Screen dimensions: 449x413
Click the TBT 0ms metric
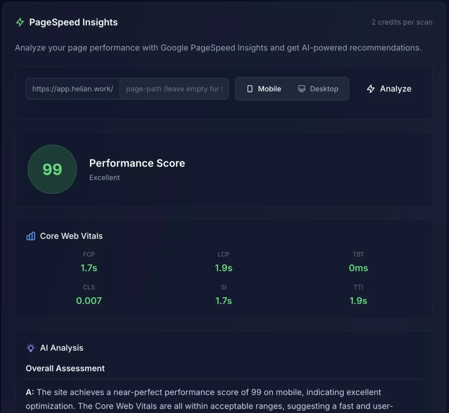click(x=358, y=268)
